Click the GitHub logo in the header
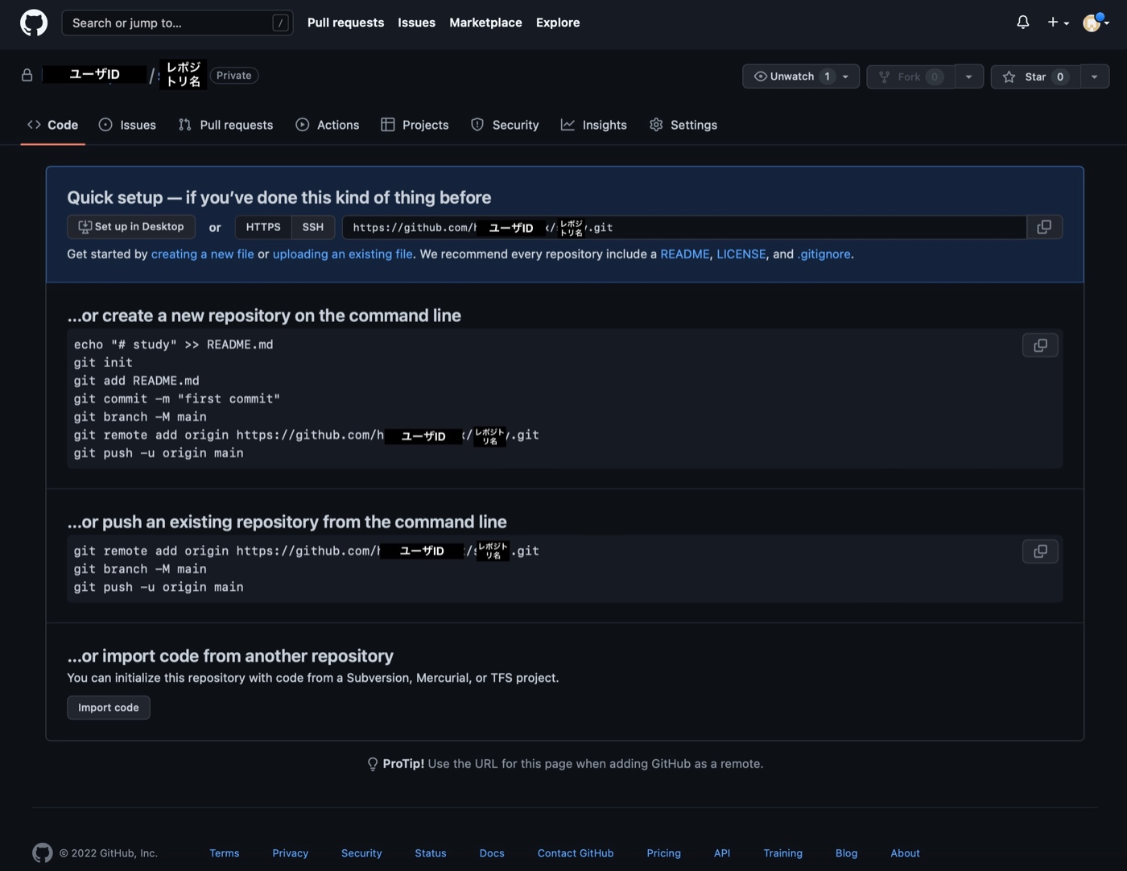Viewport: 1127px width, 871px height. (x=34, y=23)
